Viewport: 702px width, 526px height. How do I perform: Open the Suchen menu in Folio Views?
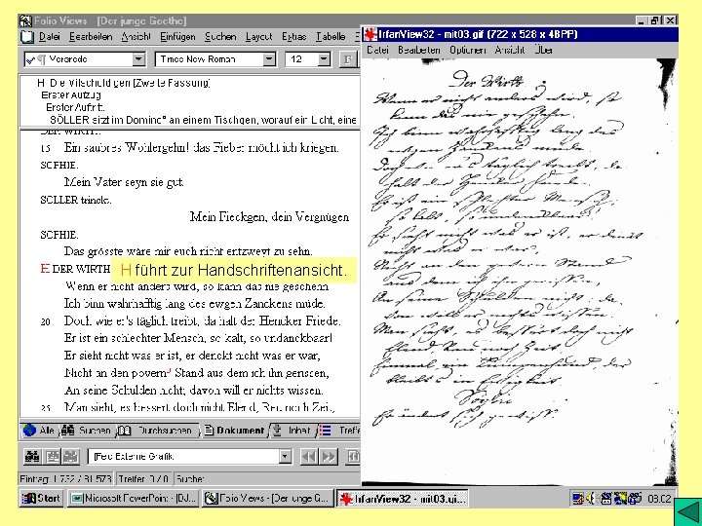(220, 37)
